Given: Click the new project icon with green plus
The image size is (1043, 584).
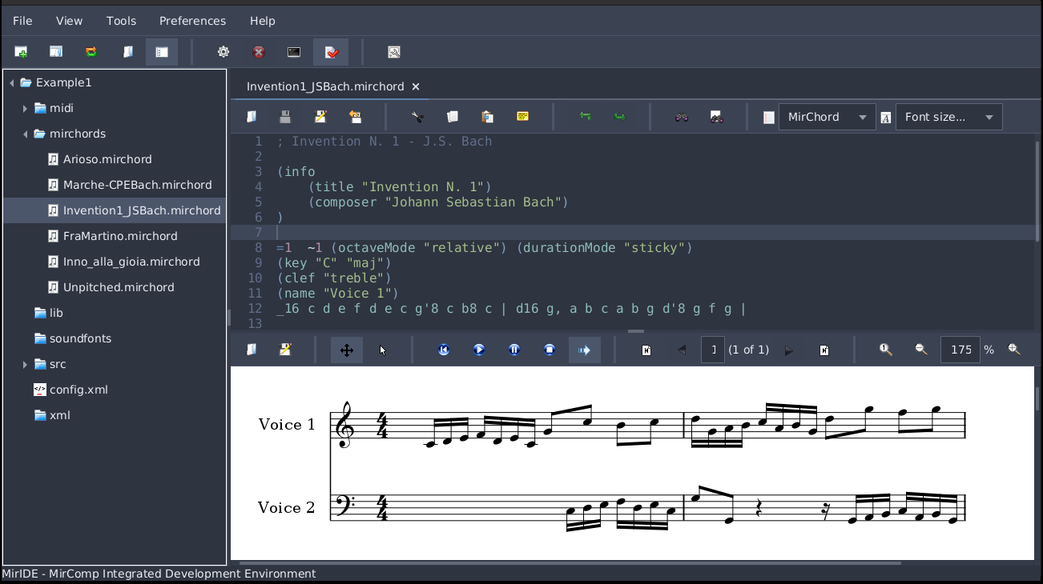Looking at the screenshot, I should pos(21,52).
